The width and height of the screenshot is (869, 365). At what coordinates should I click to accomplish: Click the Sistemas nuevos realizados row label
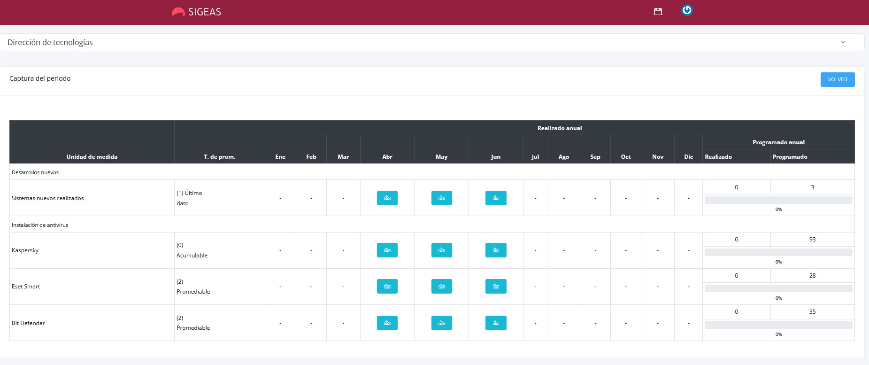48,198
